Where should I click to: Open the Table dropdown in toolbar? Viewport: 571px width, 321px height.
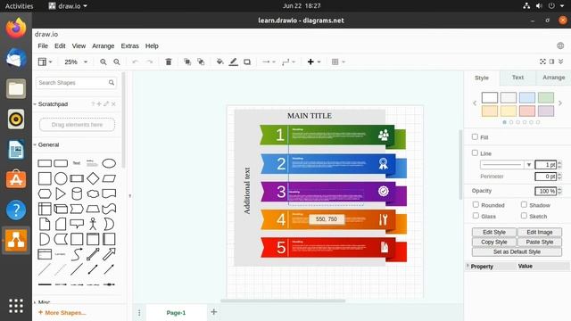[x=338, y=62]
